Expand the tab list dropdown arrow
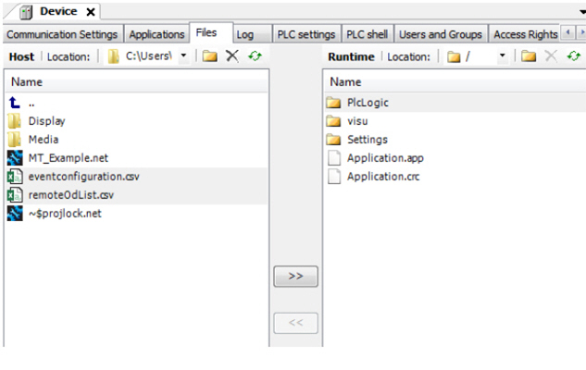This screenshot has width=586, height=370. [580, 11]
